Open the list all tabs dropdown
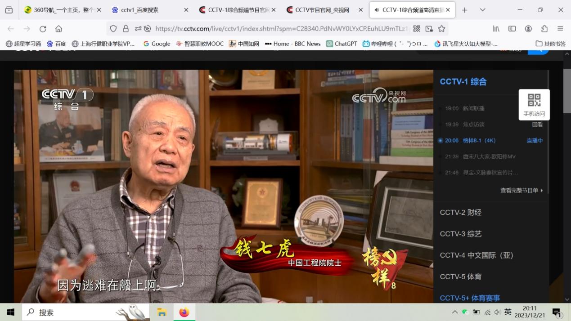 pos(482,10)
